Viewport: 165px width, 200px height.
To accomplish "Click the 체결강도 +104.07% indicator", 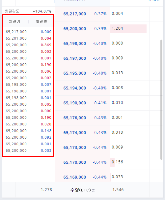I will (x=28, y=11).
